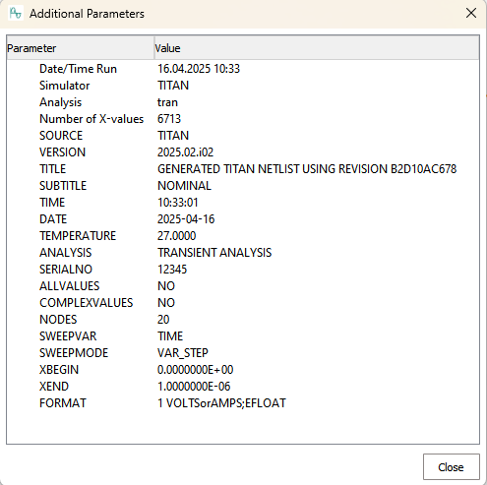The height and width of the screenshot is (485, 487).
Task: Click the Parameter column header
Action: 81,48
